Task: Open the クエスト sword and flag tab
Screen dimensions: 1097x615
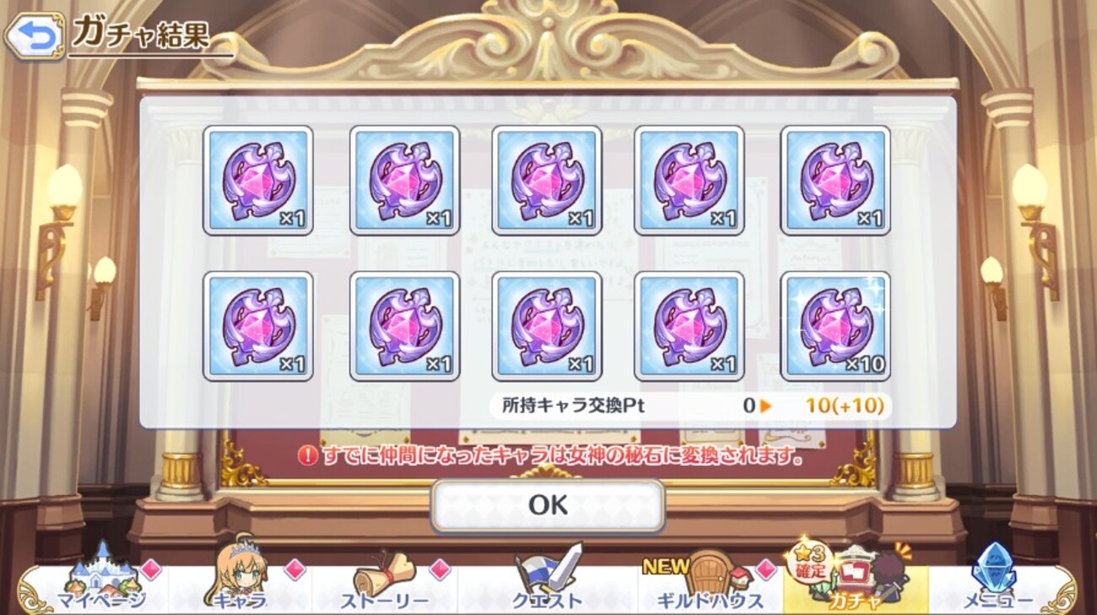Action: (547, 580)
